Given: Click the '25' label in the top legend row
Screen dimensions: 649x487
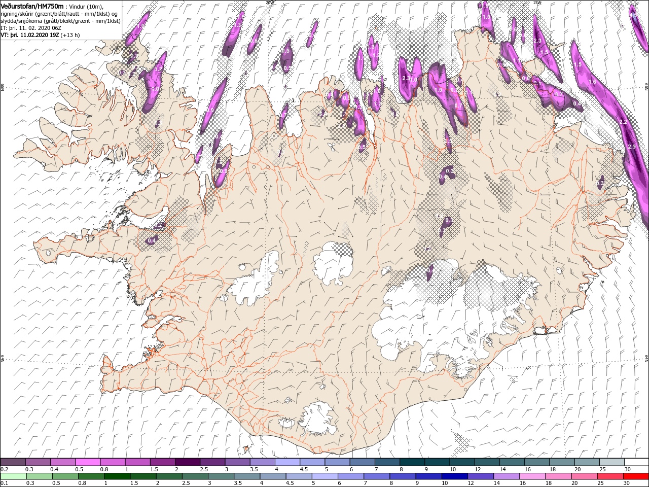Looking at the screenshot, I should click(x=602, y=469).
